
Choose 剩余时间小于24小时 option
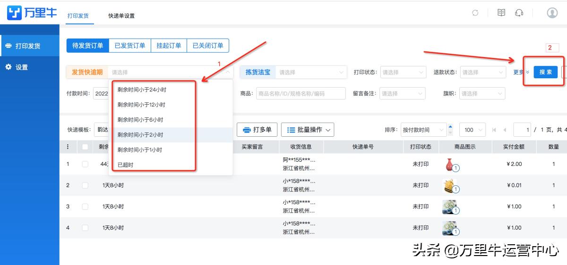pyautogui.click(x=171, y=90)
